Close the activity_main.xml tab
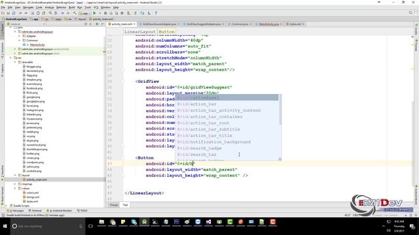This screenshot has height=235, width=419. pos(134,24)
